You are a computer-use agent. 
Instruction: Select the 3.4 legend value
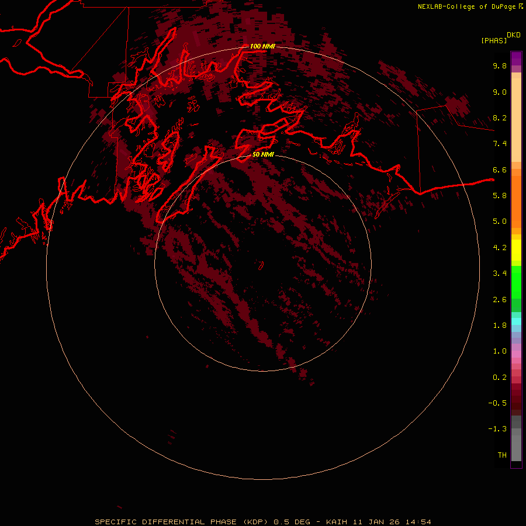coord(500,274)
